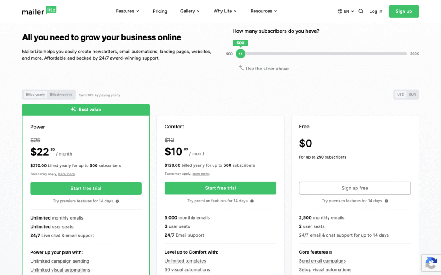Click the globe language icon
This screenshot has height=275, width=441.
pos(340,11)
